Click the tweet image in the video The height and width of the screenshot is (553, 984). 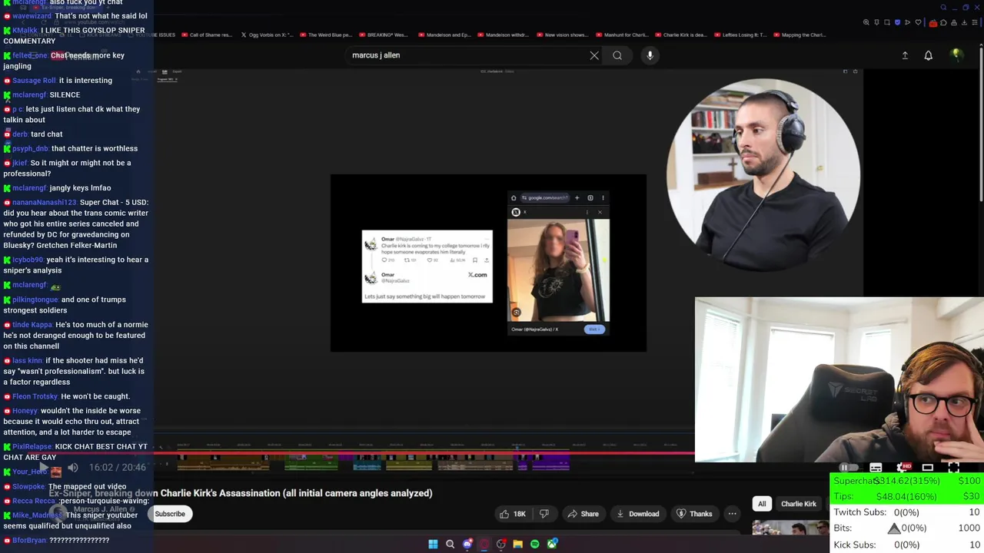pos(427,266)
